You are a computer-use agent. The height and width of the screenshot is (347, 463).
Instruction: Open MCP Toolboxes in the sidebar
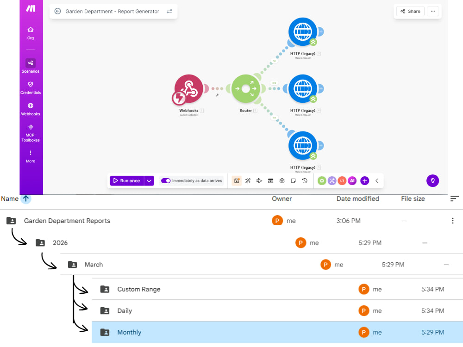[x=31, y=133]
